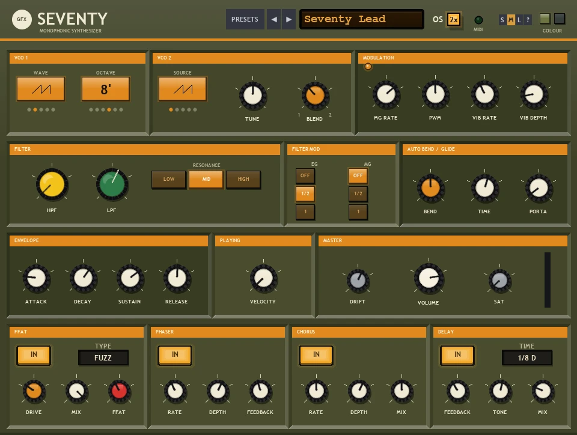This screenshot has height=435, width=577.
Task: Click the VCO 2 SOURCE sawtooth selector
Action: (183, 88)
